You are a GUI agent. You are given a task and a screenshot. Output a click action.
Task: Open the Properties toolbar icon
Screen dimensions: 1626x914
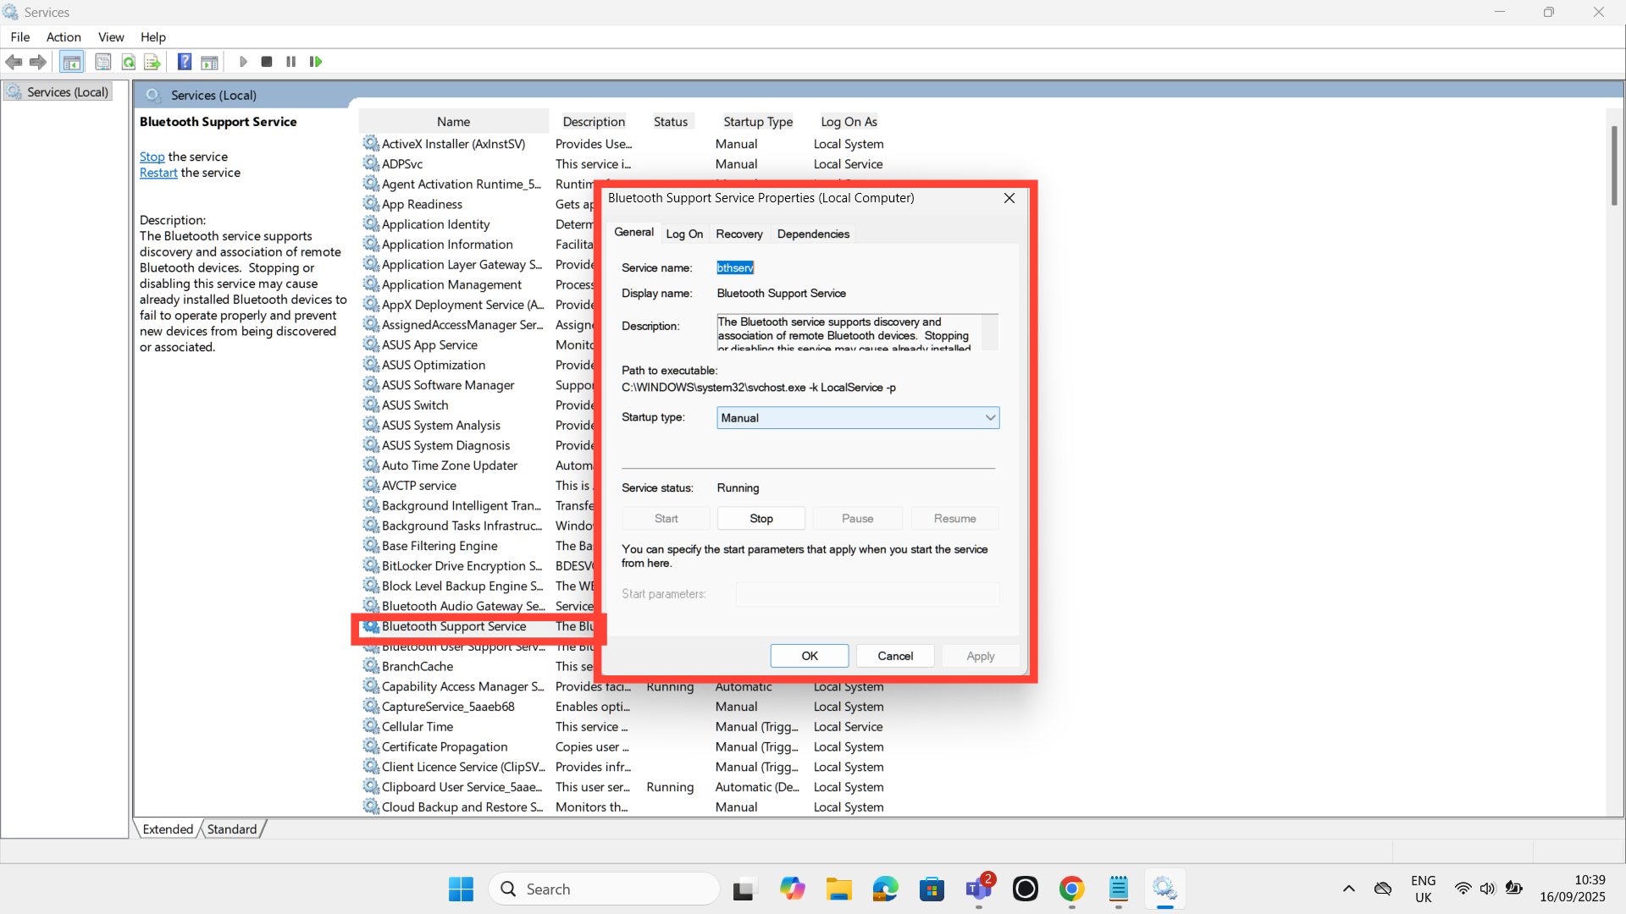pyautogui.click(x=103, y=62)
